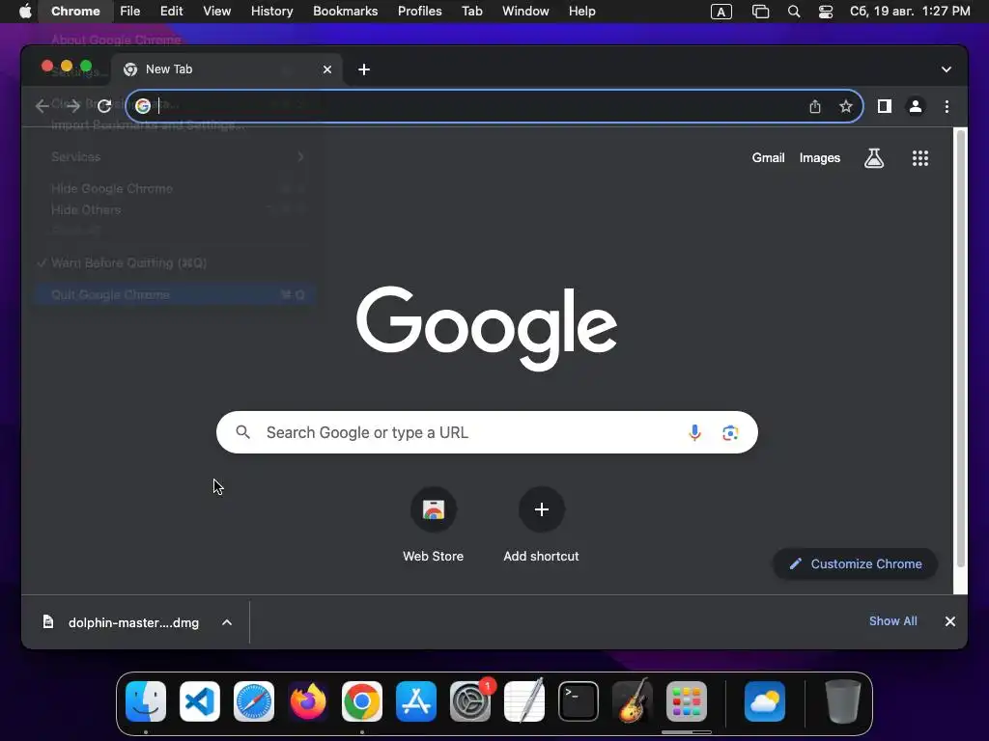Image resolution: width=989 pixels, height=741 pixels.
Task: Launch Firefox from the Dock
Action: [308, 701]
